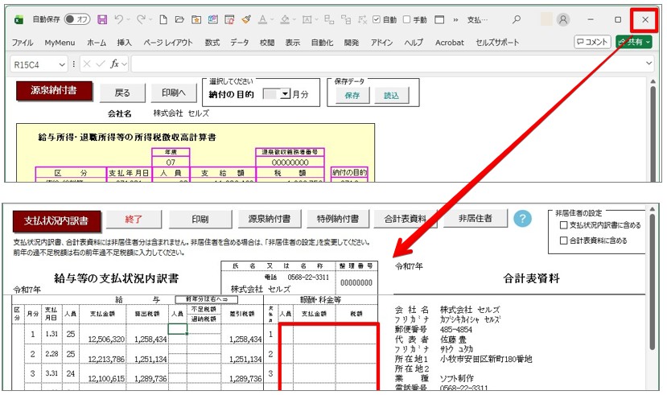Check the 合計表資料に含める checkbox
Viewport: 667px width, 395px height.
pyautogui.click(x=563, y=240)
